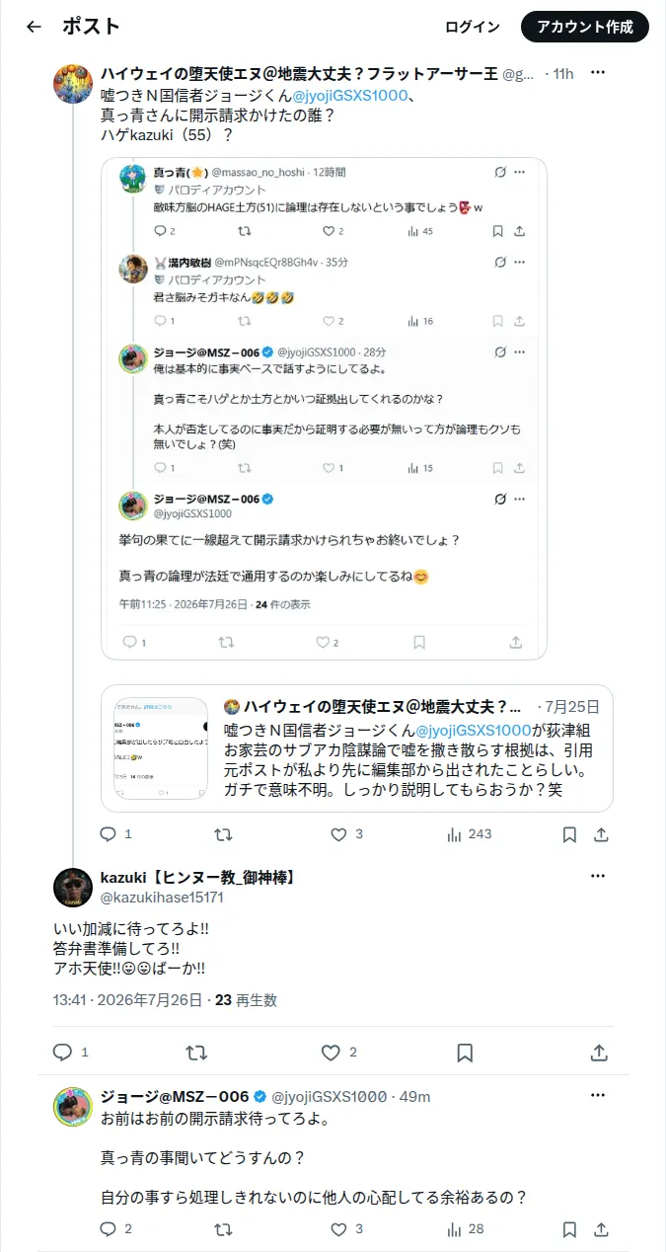Viewport: 666px width, 1252px height.
Task: Open more options on ジョージ's reply
Action: [x=598, y=1096]
